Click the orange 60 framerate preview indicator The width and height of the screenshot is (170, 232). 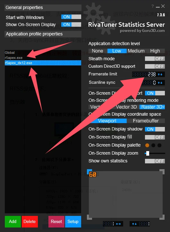[x=92, y=175]
